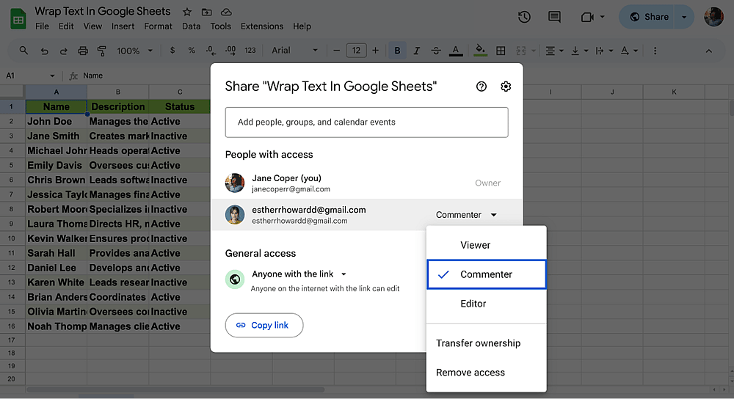Open the View menu
This screenshot has height=399, width=734.
[92, 26]
